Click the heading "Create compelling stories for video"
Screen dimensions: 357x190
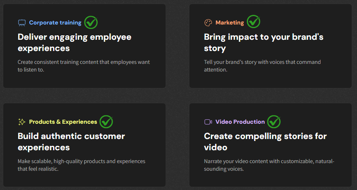265,142
